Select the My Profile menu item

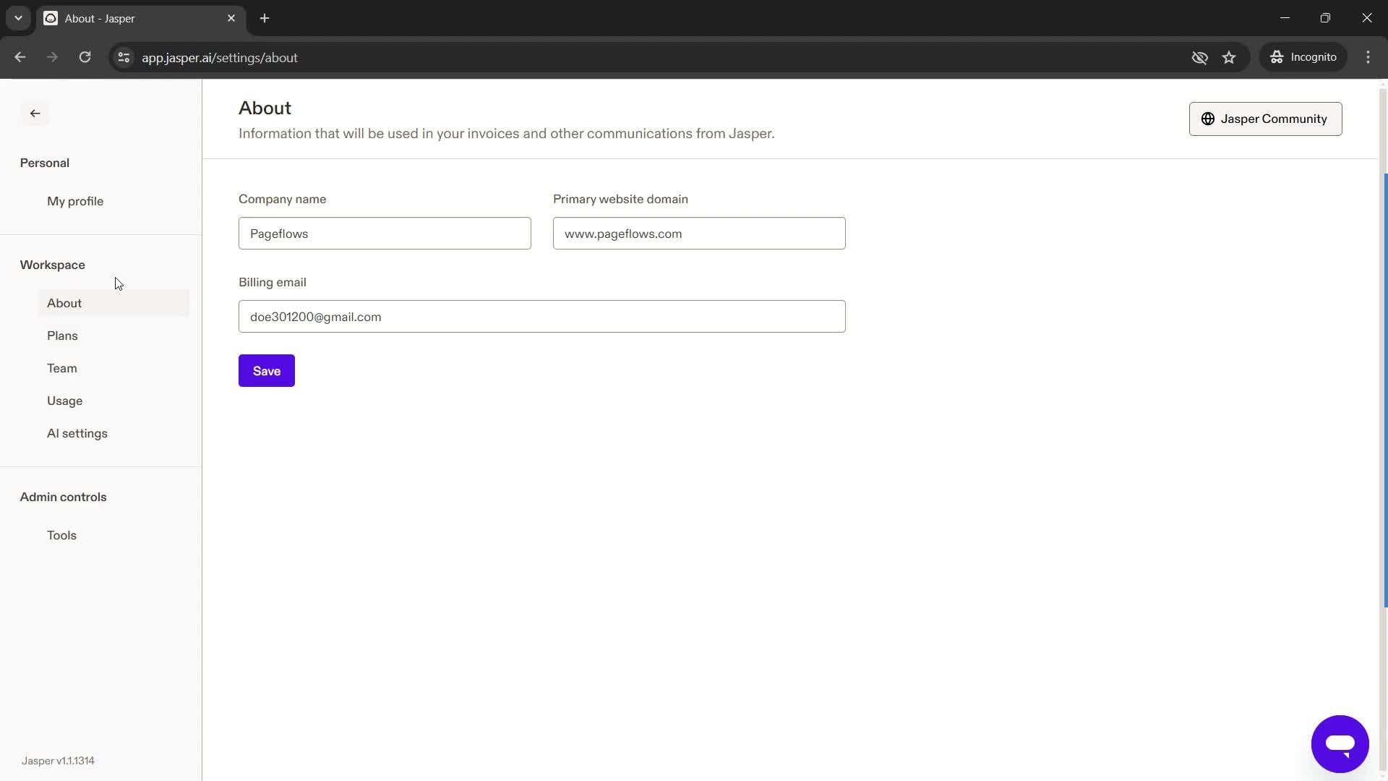(75, 200)
